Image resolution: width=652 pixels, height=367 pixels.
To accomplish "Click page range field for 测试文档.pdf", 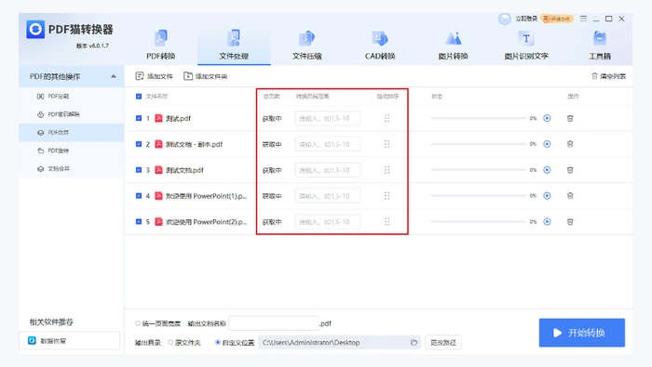I will [328, 170].
